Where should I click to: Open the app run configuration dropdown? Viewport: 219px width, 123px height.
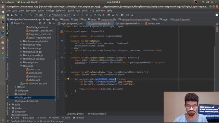40,15
